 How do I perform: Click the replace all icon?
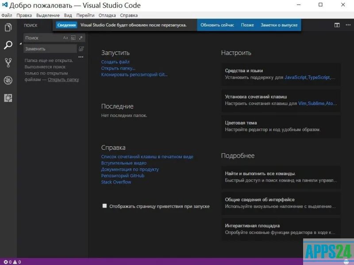coord(81,49)
